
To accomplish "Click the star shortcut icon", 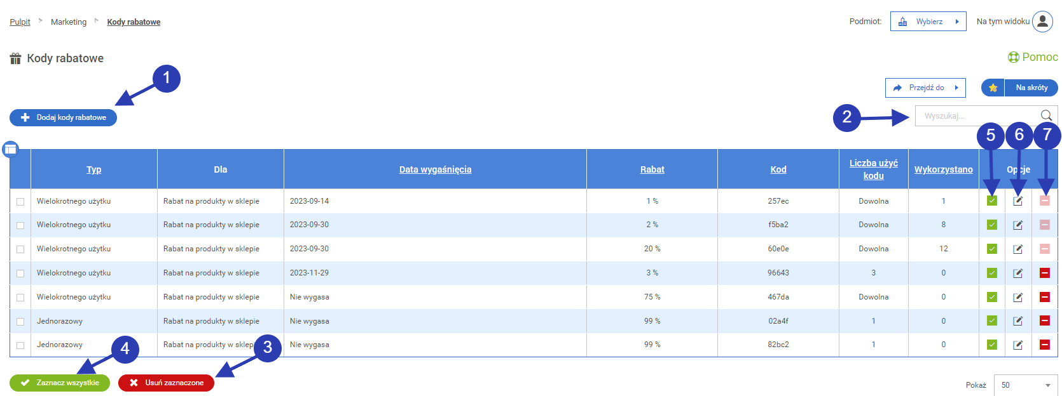I will (x=993, y=88).
